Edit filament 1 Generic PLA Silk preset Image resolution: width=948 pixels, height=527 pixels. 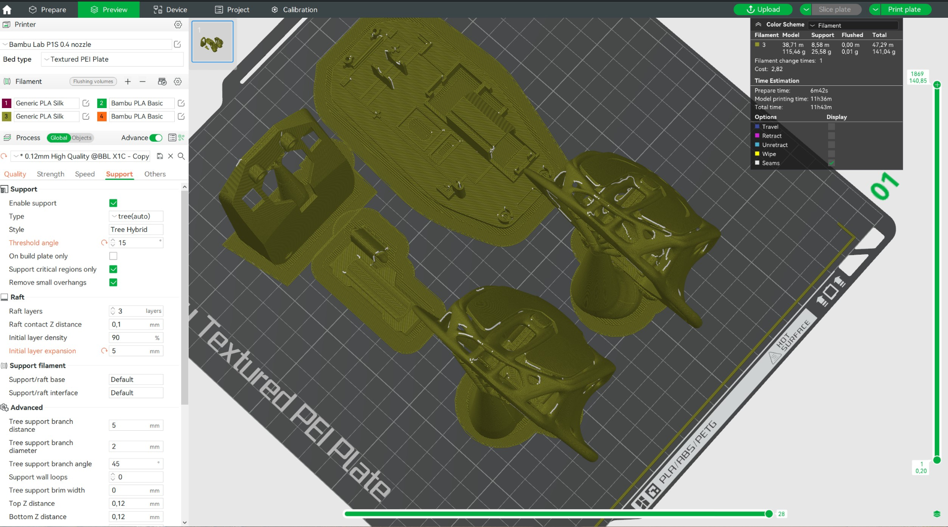click(86, 103)
